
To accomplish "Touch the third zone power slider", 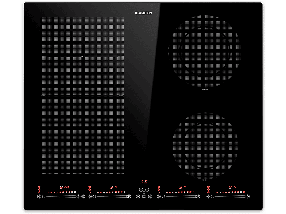I will (181, 197).
